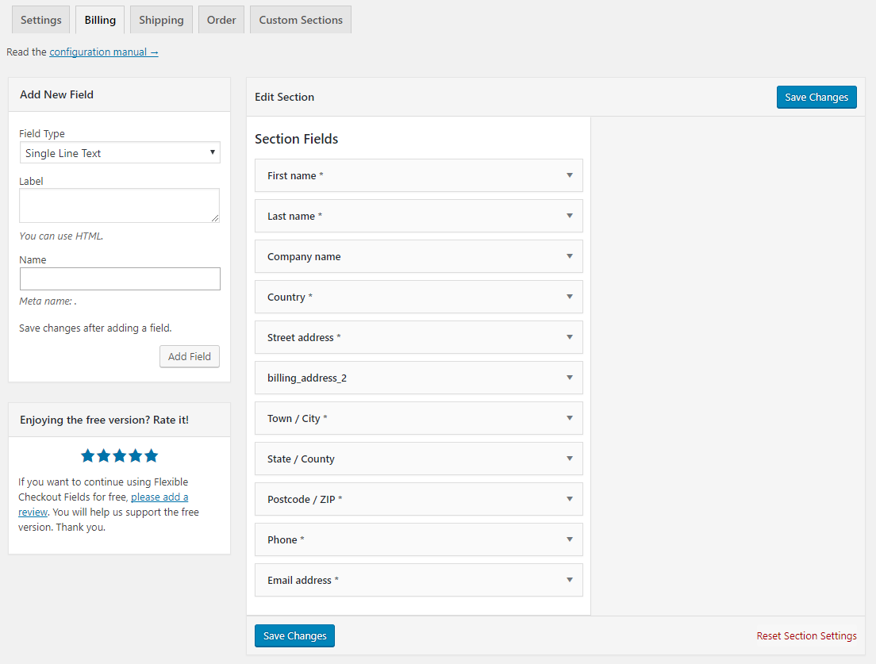Switch to the Shipping tab
Image resolution: width=876 pixels, height=664 pixels.
(161, 20)
